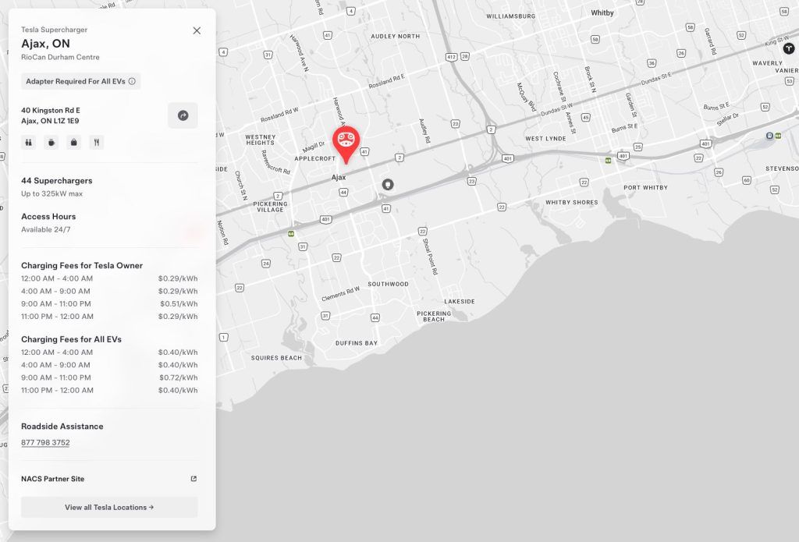Click the Tesla Supercharger panel label

(x=54, y=30)
